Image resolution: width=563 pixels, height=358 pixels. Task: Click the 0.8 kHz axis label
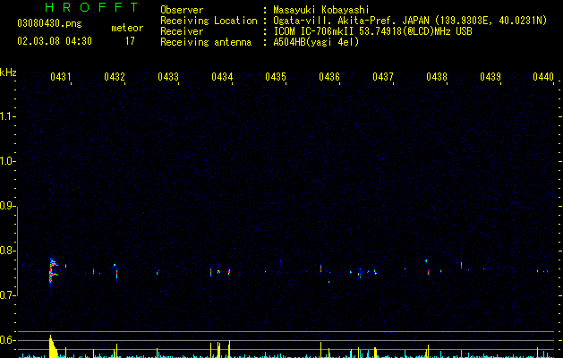[7, 251]
